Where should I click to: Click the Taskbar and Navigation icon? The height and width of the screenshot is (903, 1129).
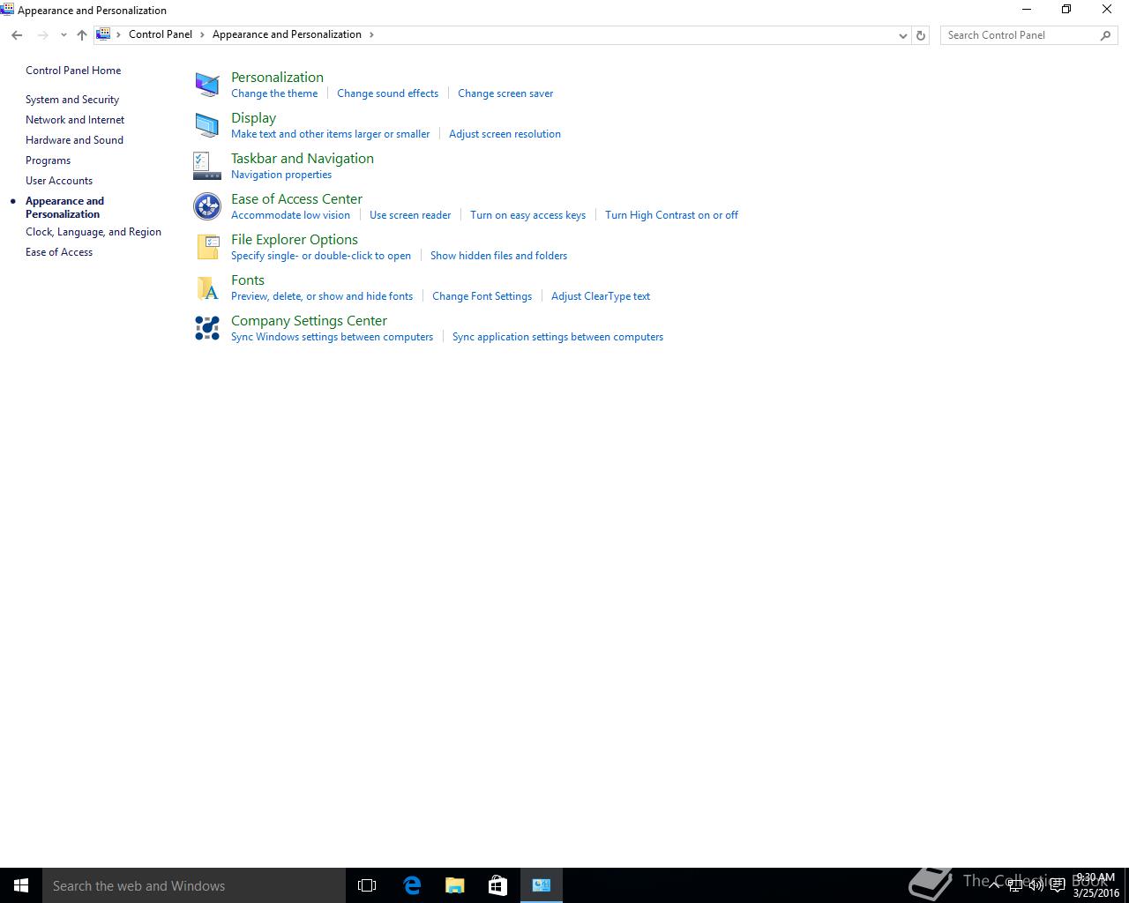207,166
